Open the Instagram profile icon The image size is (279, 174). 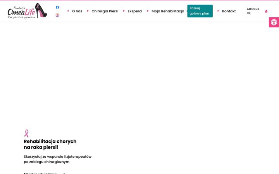[x=57, y=15]
